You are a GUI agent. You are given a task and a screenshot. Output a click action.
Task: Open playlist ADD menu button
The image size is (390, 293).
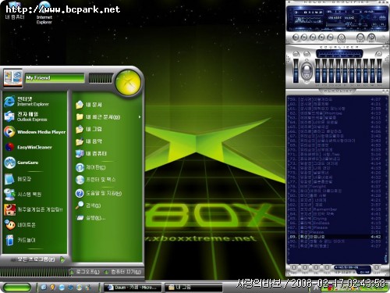pos(294,269)
